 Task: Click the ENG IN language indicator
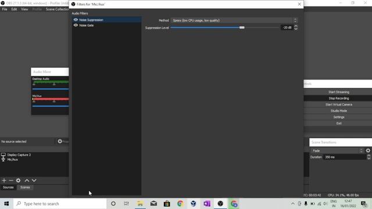[x=334, y=204]
